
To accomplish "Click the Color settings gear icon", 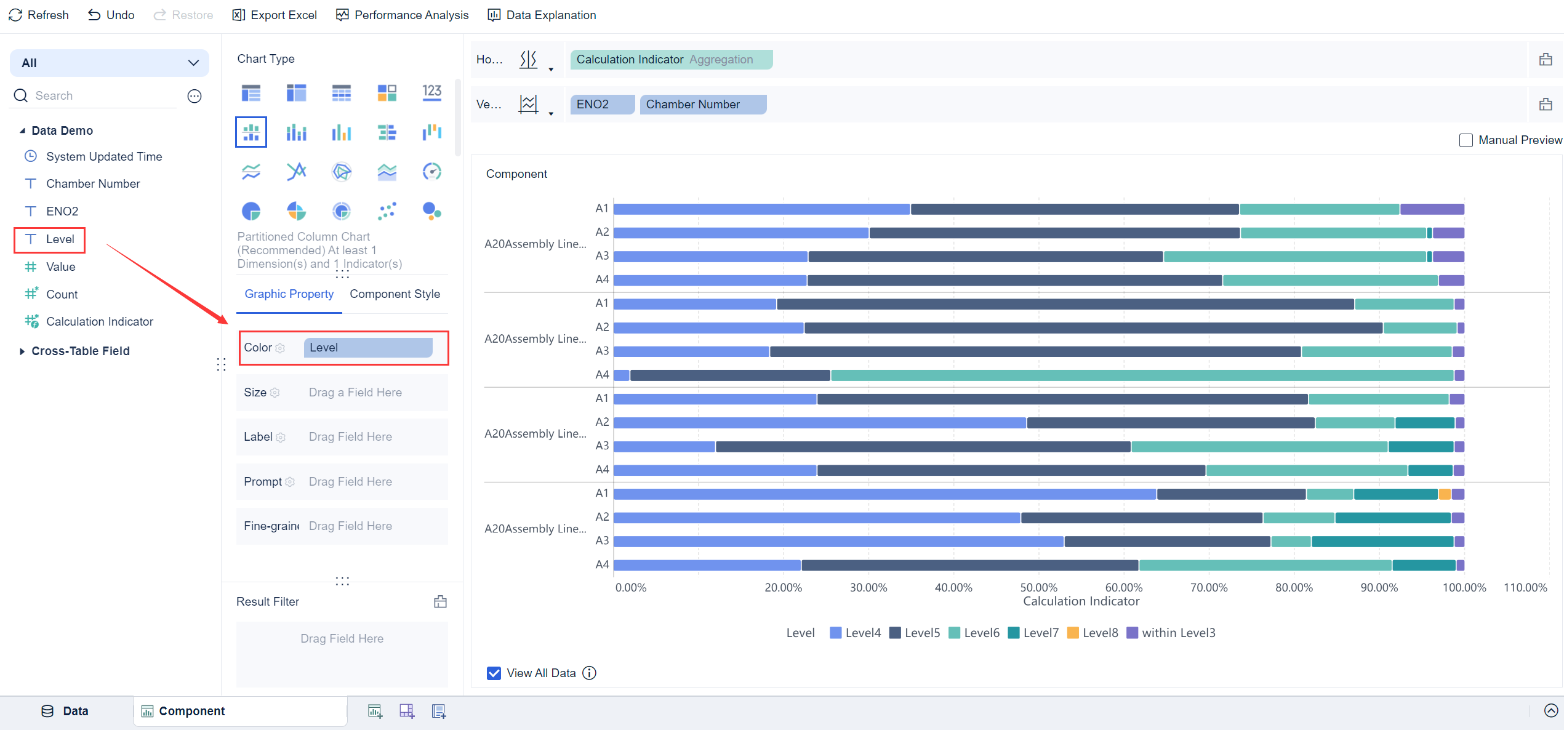I will (x=281, y=348).
